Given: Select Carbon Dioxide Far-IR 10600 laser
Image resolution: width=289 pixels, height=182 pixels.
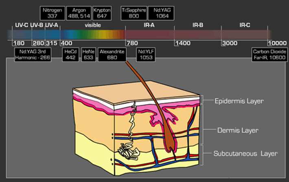Looking at the screenshot, I should coord(269,55).
